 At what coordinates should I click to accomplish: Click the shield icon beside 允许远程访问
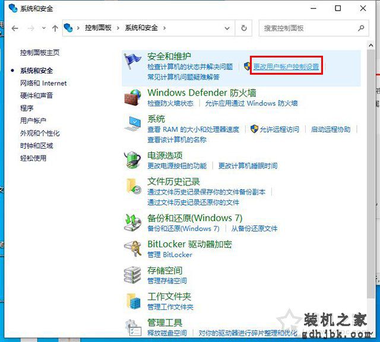point(254,129)
